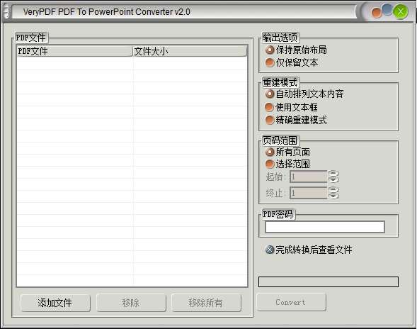
Task: Click the 终止 end page stepper arrows
Action: (x=333, y=193)
